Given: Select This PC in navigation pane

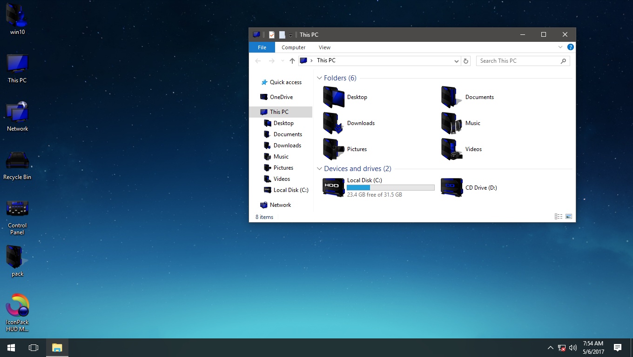Looking at the screenshot, I should 281,112.
